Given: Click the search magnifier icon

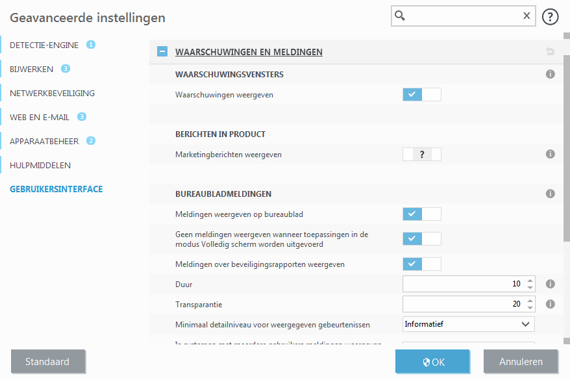Looking at the screenshot, I should click(x=401, y=16).
